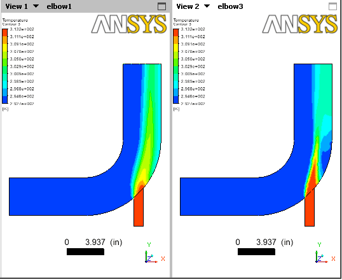Click the 3.937 (in) scale label in View 2

pos(275,242)
